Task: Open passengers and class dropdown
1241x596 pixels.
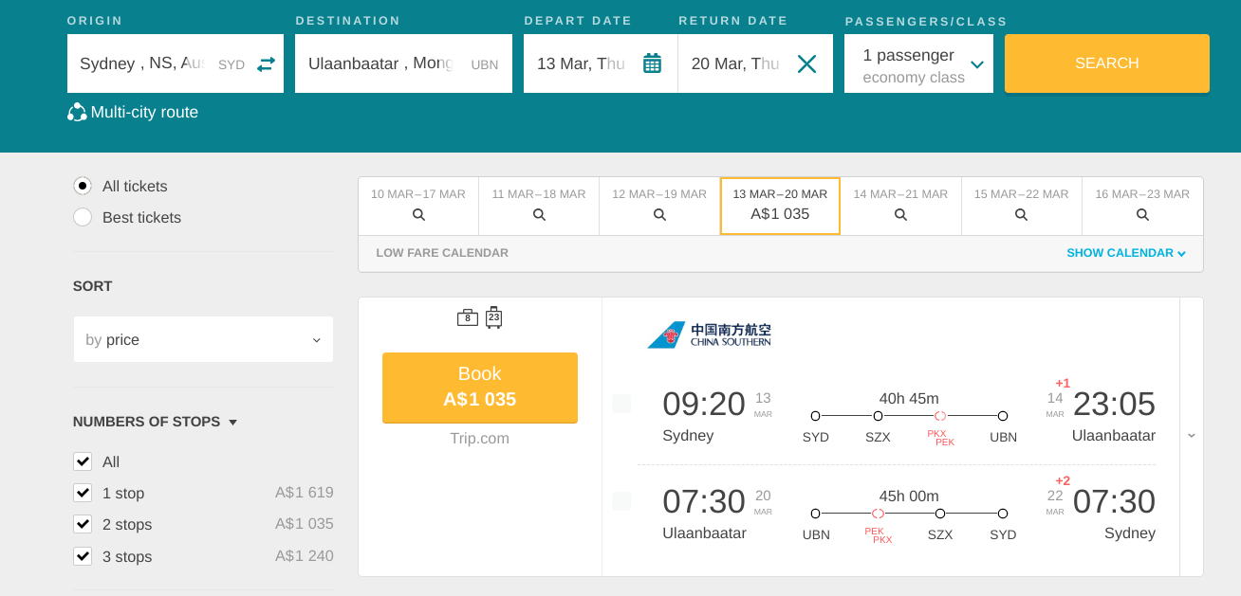Action: click(x=918, y=63)
